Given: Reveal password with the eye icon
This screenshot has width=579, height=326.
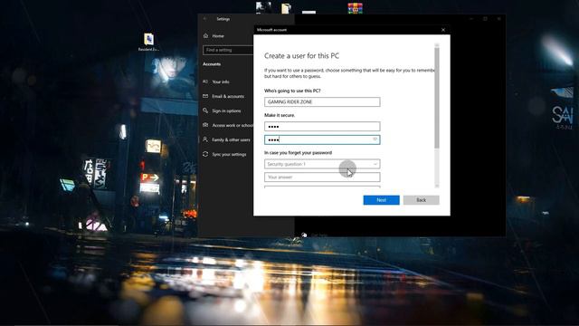Looking at the screenshot, I should 375,139.
